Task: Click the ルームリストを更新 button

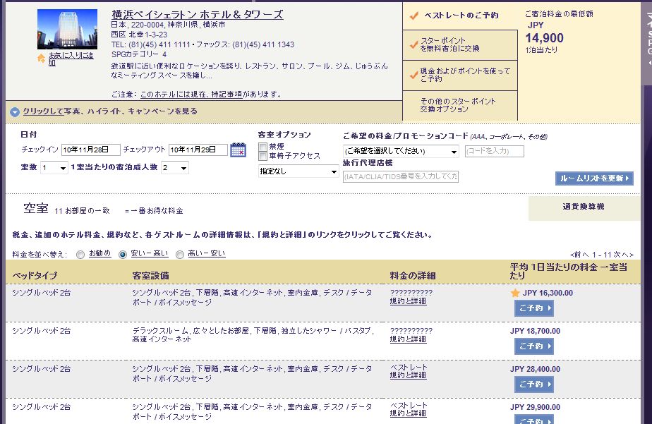Action: (x=594, y=178)
